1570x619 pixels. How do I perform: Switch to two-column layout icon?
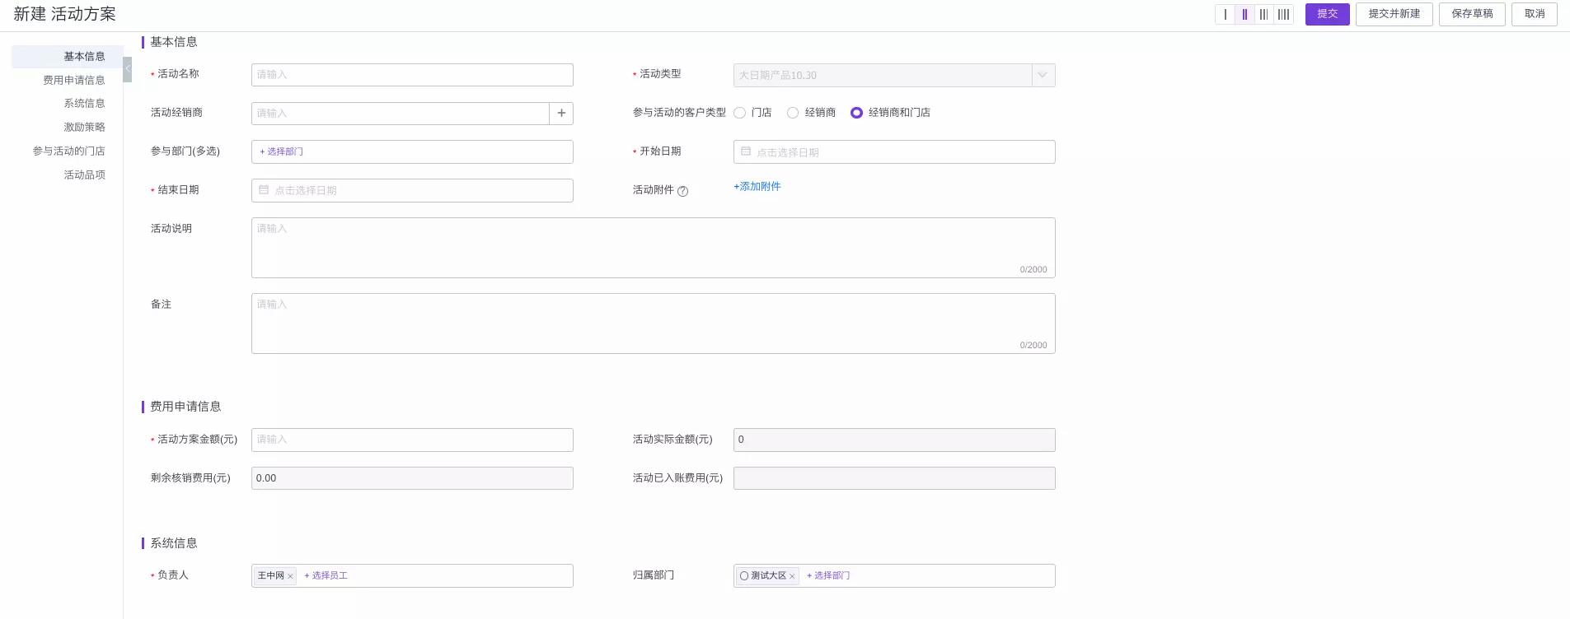pyautogui.click(x=1244, y=14)
